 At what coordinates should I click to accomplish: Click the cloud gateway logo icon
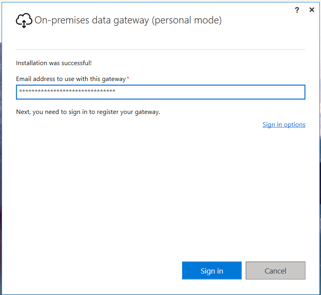point(24,20)
